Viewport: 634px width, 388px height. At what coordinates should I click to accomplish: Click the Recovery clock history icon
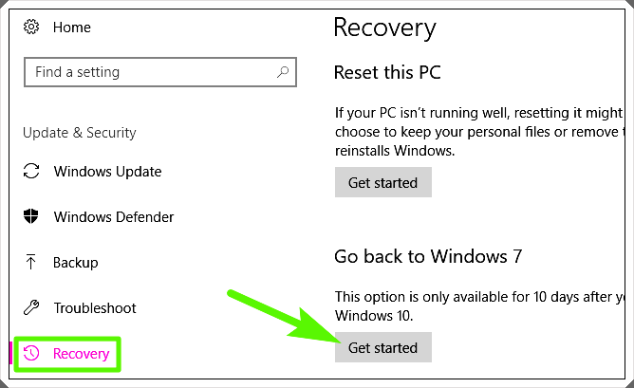tap(31, 353)
